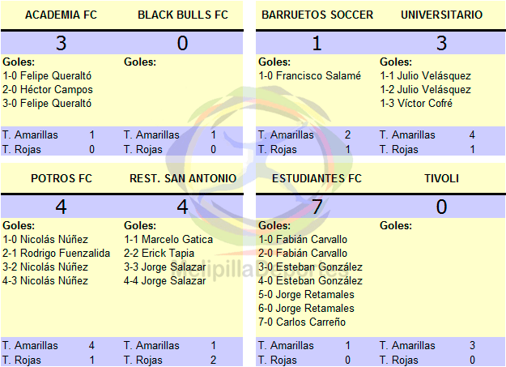The height and width of the screenshot is (367, 506).
Task: Select goal entry 1-0 Francisco Salamé
Action: click(309, 75)
